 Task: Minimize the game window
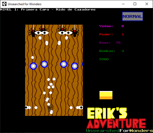pos(123,4)
